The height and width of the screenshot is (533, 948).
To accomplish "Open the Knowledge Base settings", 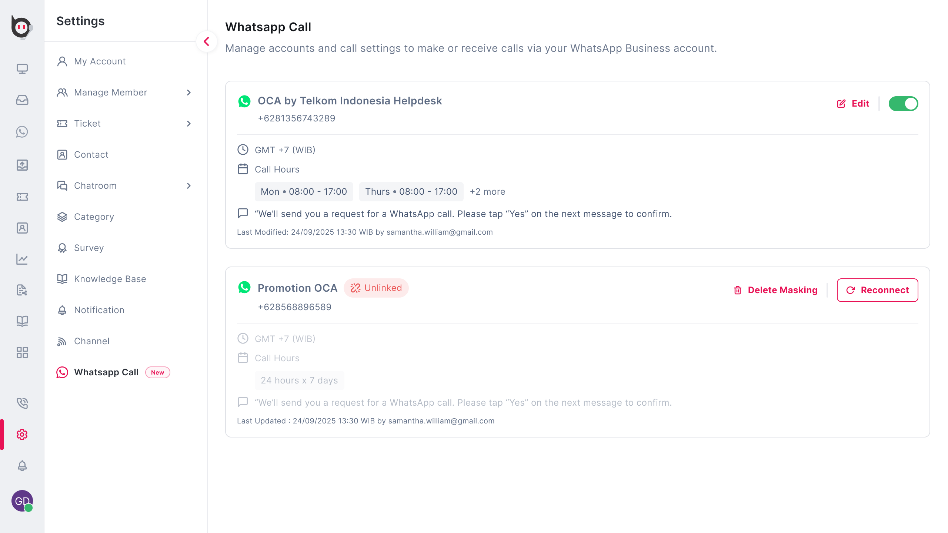I will click(110, 279).
